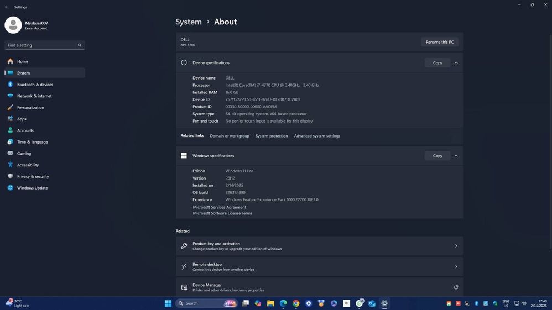Click the Accounts person icon
552x310 pixels.
point(10,130)
